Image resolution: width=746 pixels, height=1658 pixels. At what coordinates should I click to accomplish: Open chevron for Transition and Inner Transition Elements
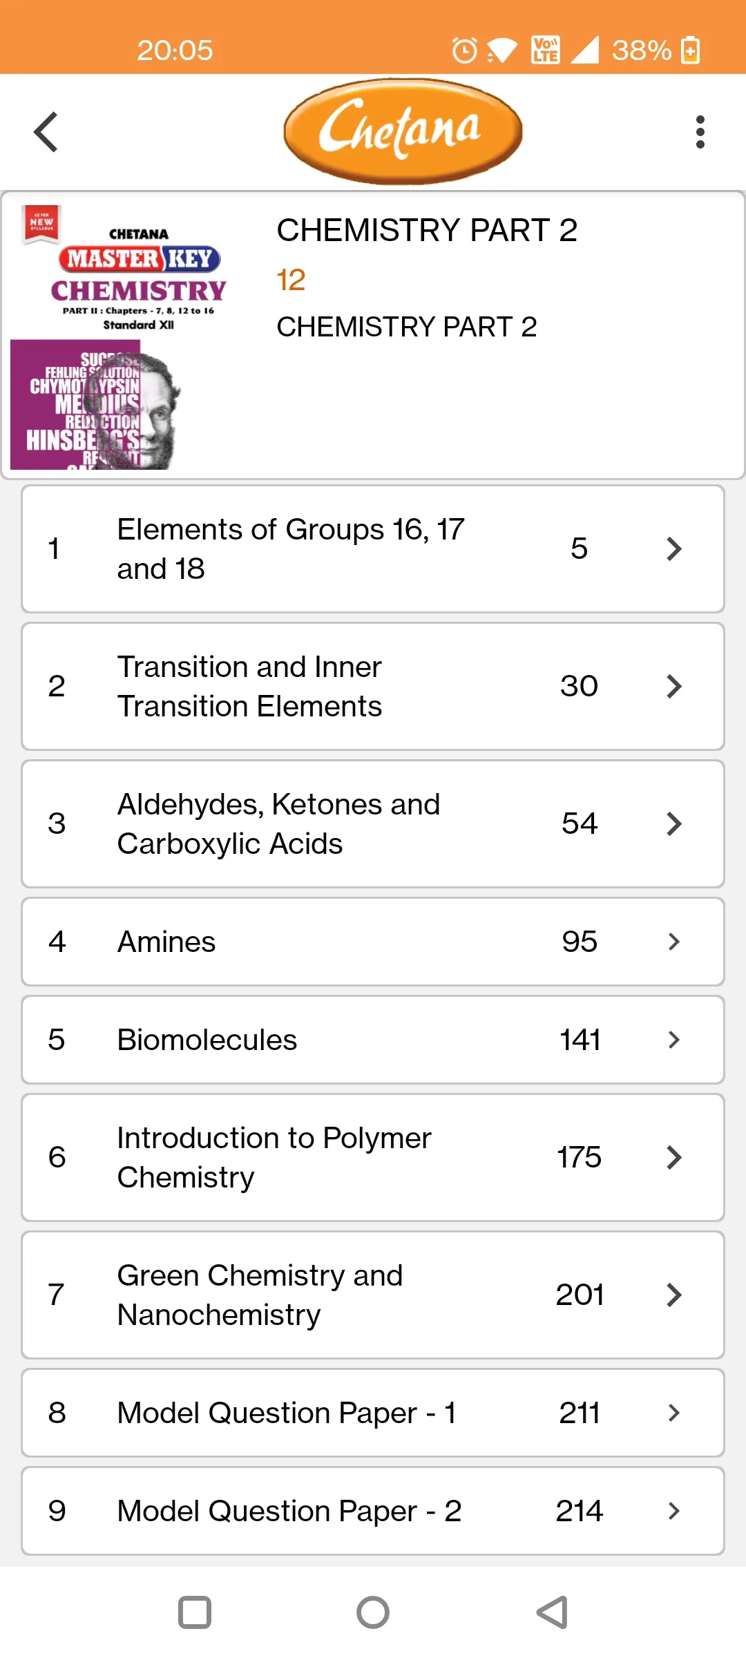(x=673, y=686)
